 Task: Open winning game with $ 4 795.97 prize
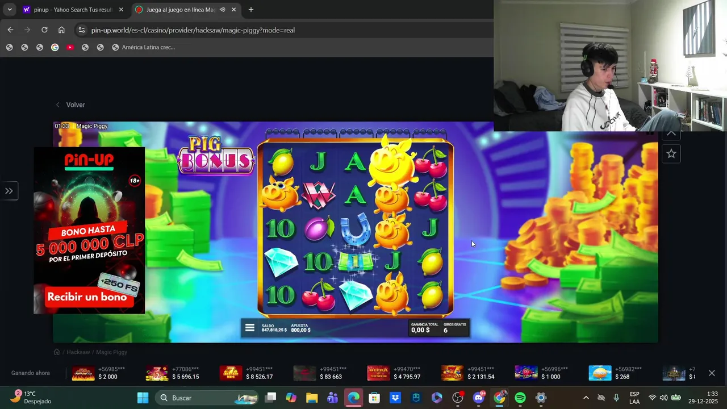[394, 373]
